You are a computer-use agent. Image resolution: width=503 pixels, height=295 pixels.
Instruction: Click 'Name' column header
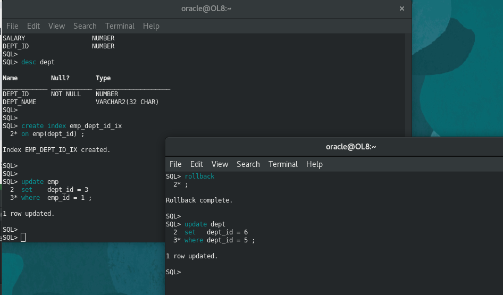pyautogui.click(x=10, y=78)
